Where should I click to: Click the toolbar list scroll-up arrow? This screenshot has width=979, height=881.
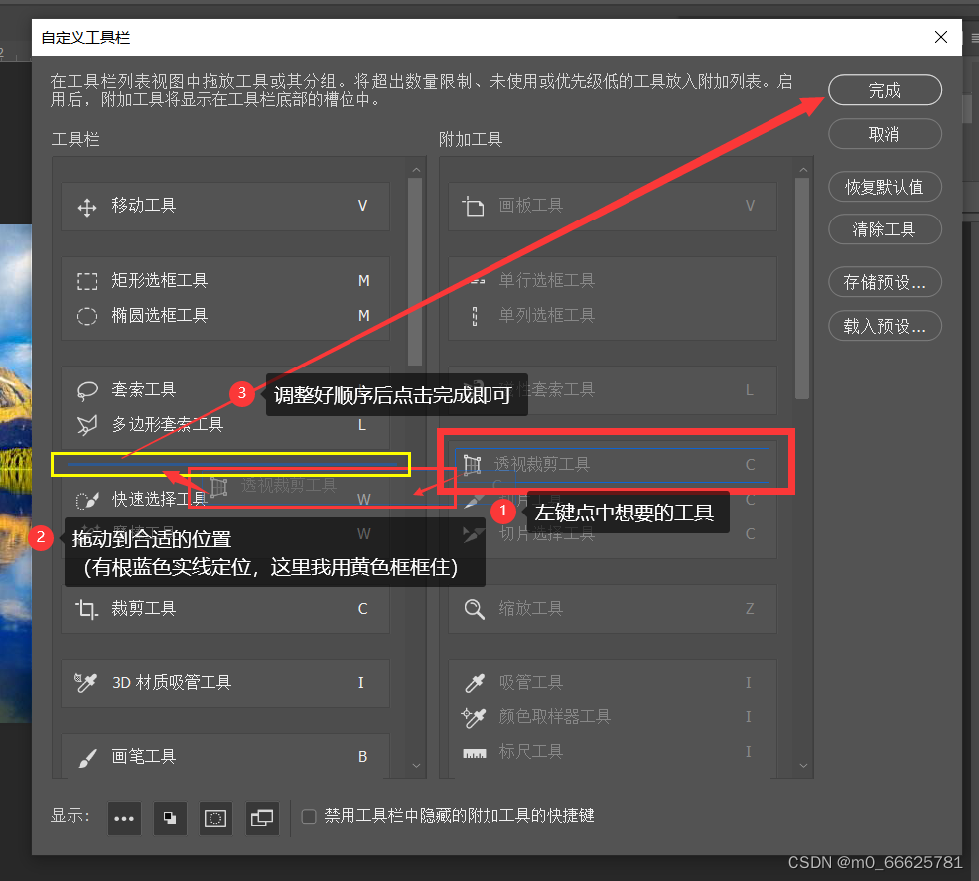(416, 169)
